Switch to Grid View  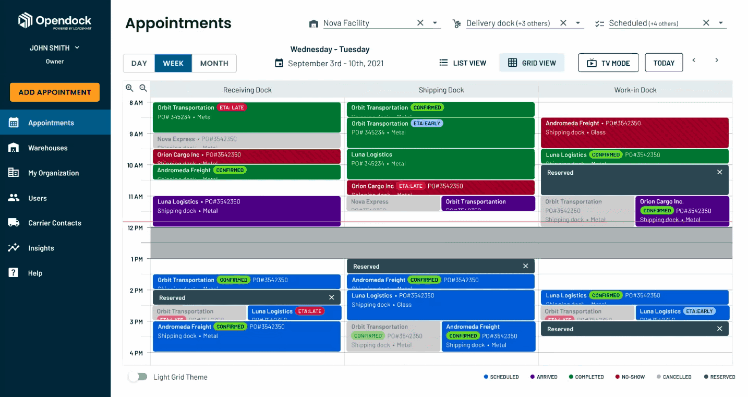coord(532,63)
